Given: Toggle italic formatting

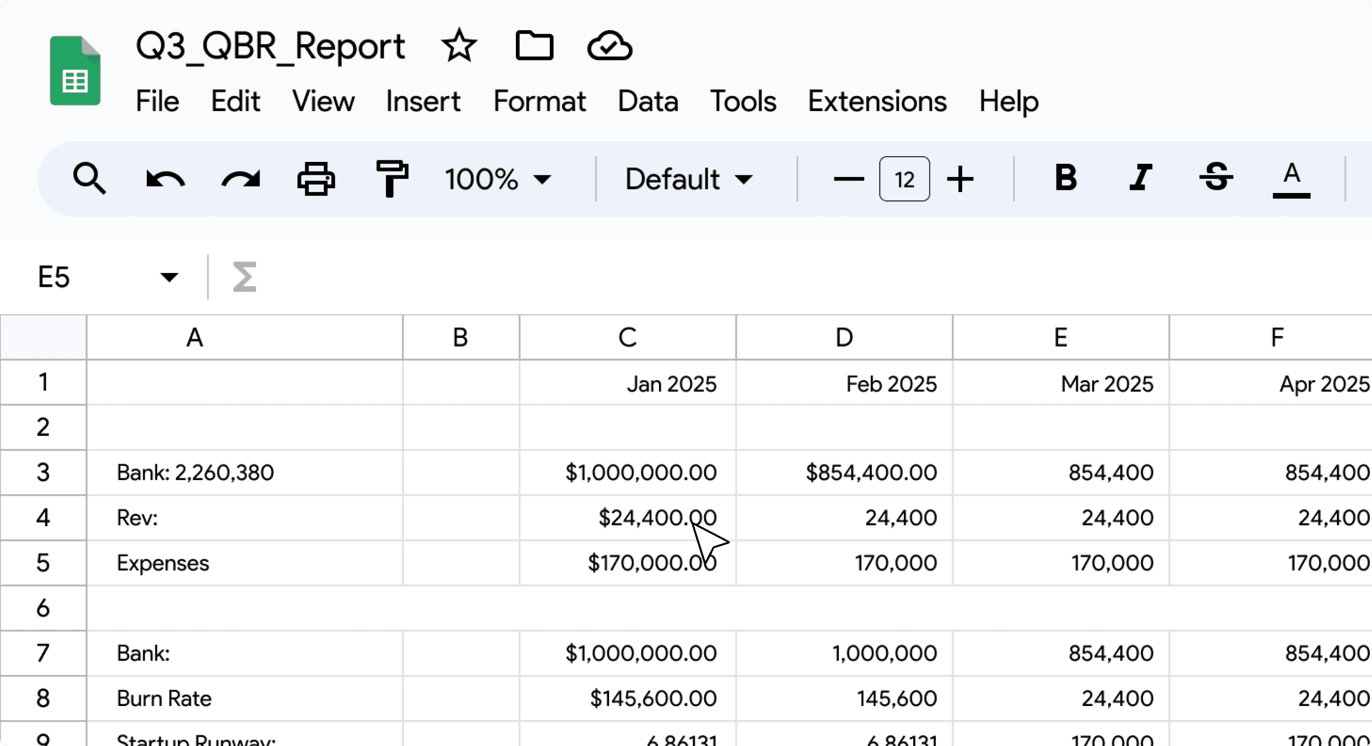Looking at the screenshot, I should click(x=1141, y=178).
